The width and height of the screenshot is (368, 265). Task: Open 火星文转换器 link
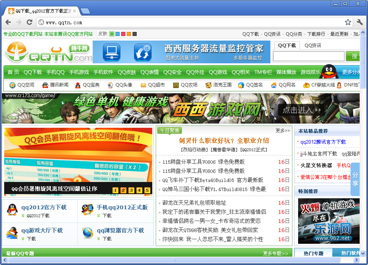point(316,165)
